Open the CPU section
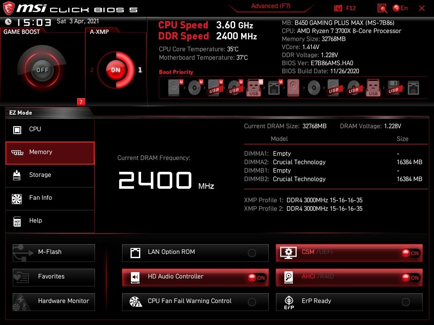 click(x=50, y=129)
